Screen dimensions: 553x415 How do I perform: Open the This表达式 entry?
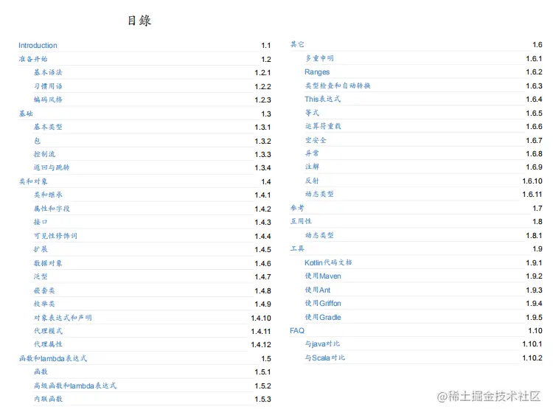coord(323,99)
